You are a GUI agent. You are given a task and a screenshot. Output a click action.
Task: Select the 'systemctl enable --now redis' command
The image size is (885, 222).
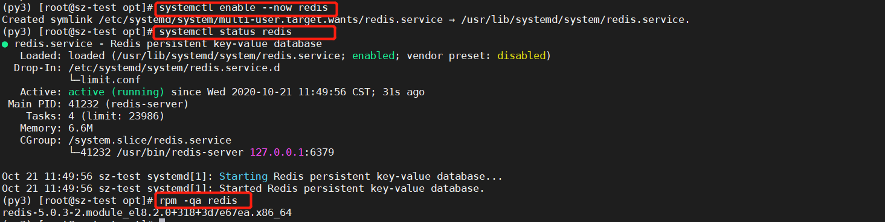[x=244, y=8]
